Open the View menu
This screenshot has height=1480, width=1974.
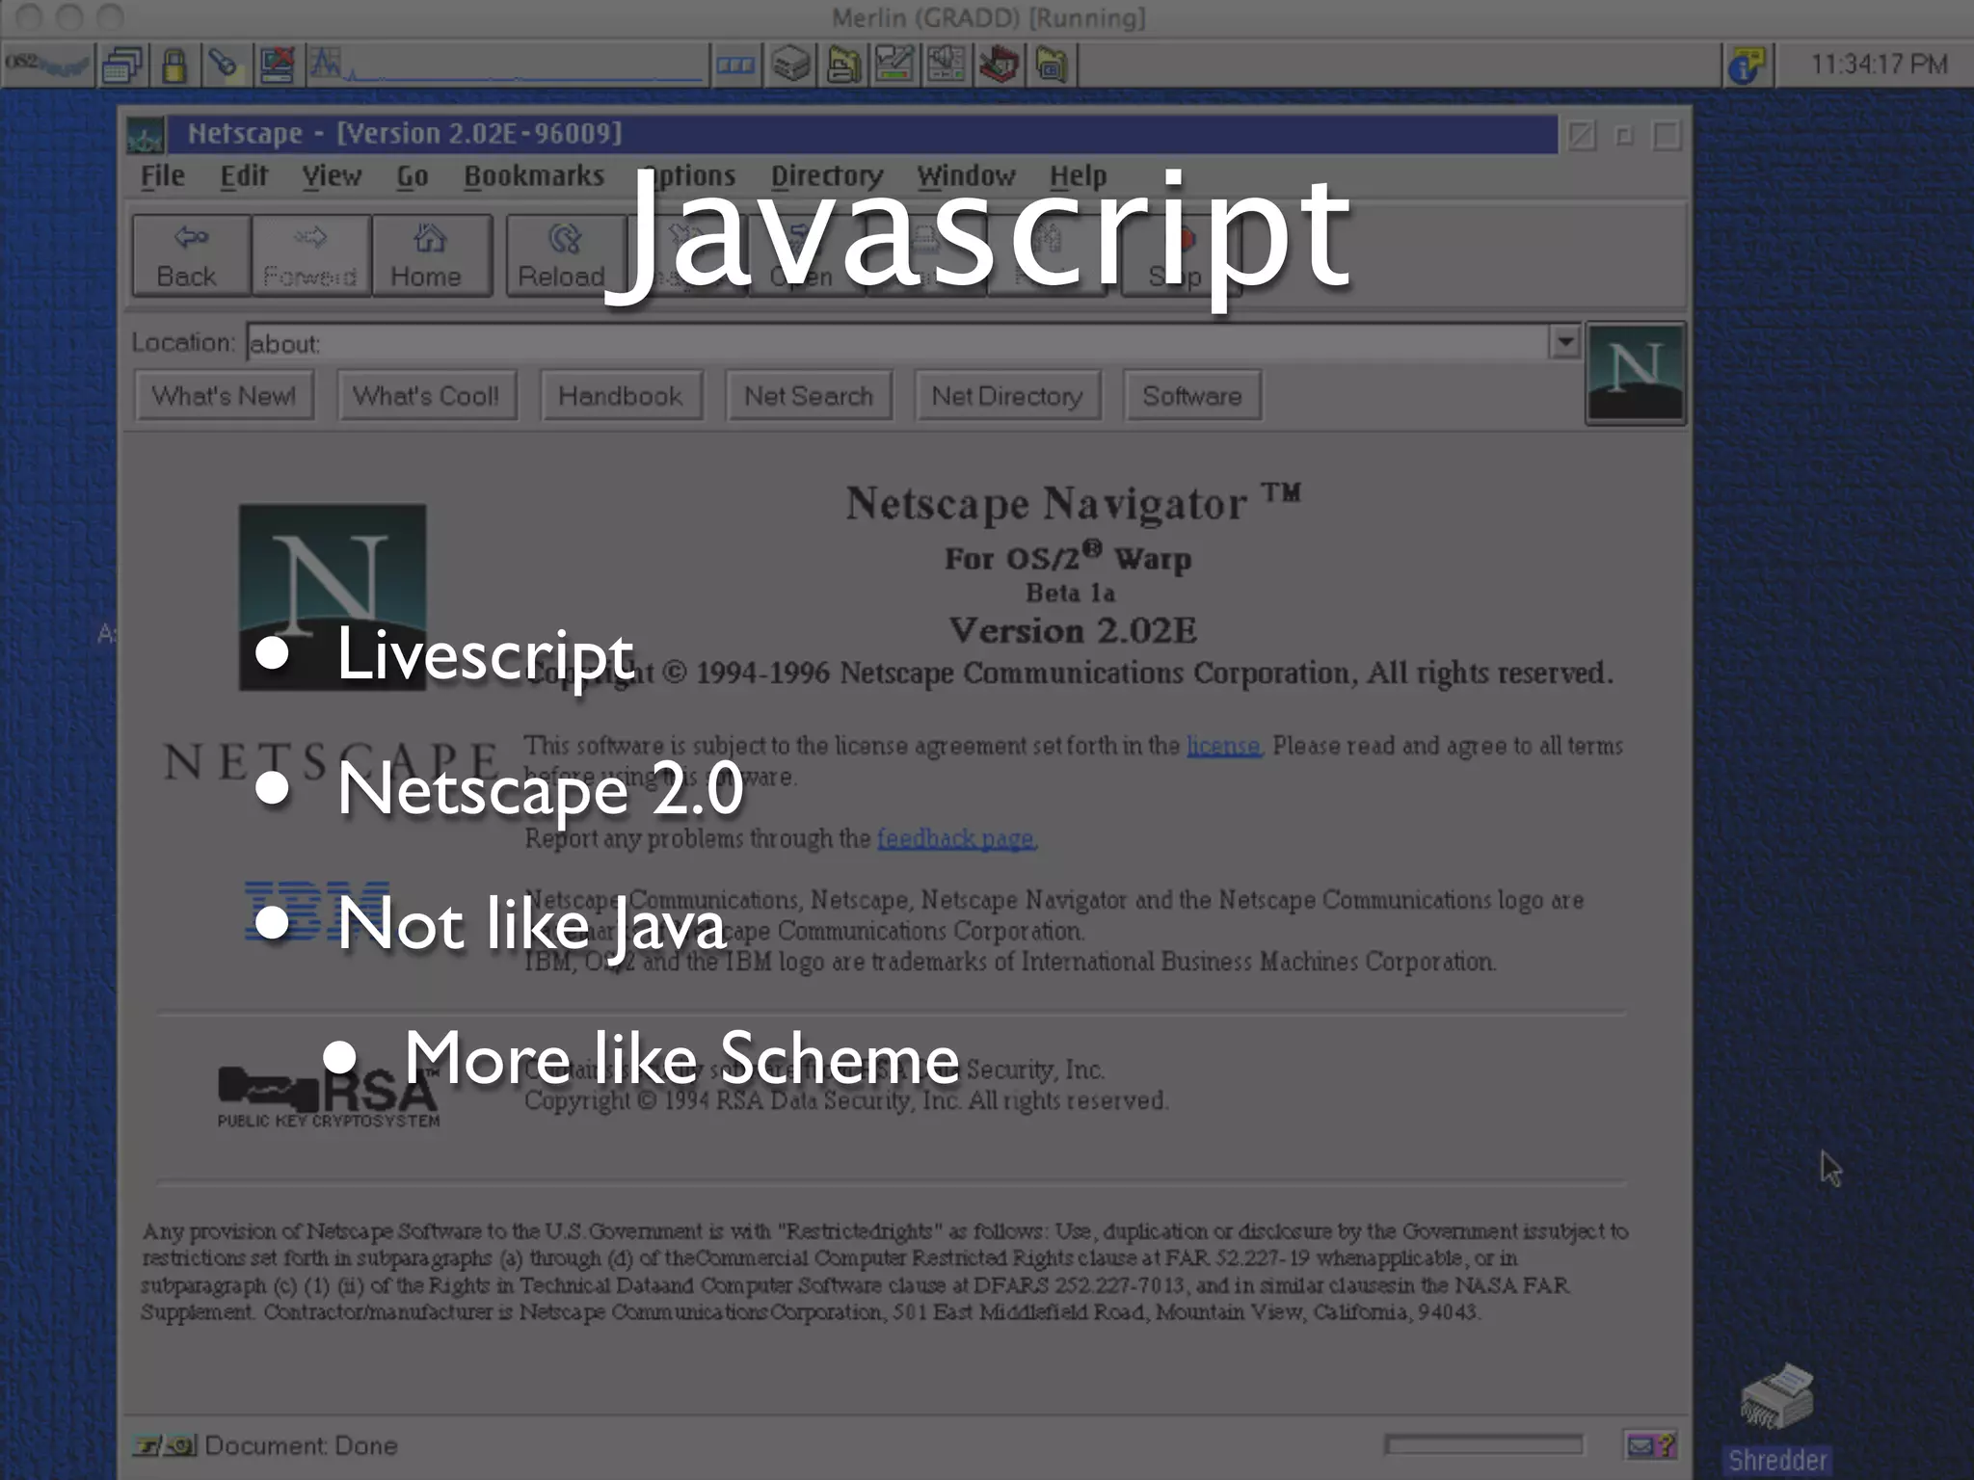click(332, 176)
